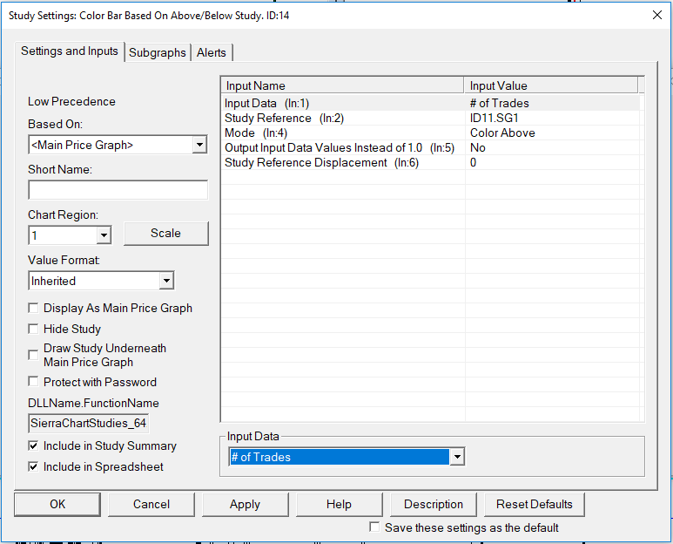Image resolution: width=673 pixels, height=544 pixels.
Task: Click the No value for In:5
Action: [x=478, y=148]
